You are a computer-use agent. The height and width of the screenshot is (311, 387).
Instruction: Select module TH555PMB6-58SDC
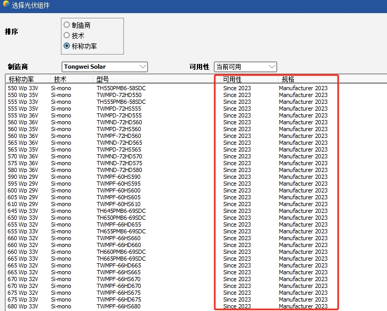(121, 102)
